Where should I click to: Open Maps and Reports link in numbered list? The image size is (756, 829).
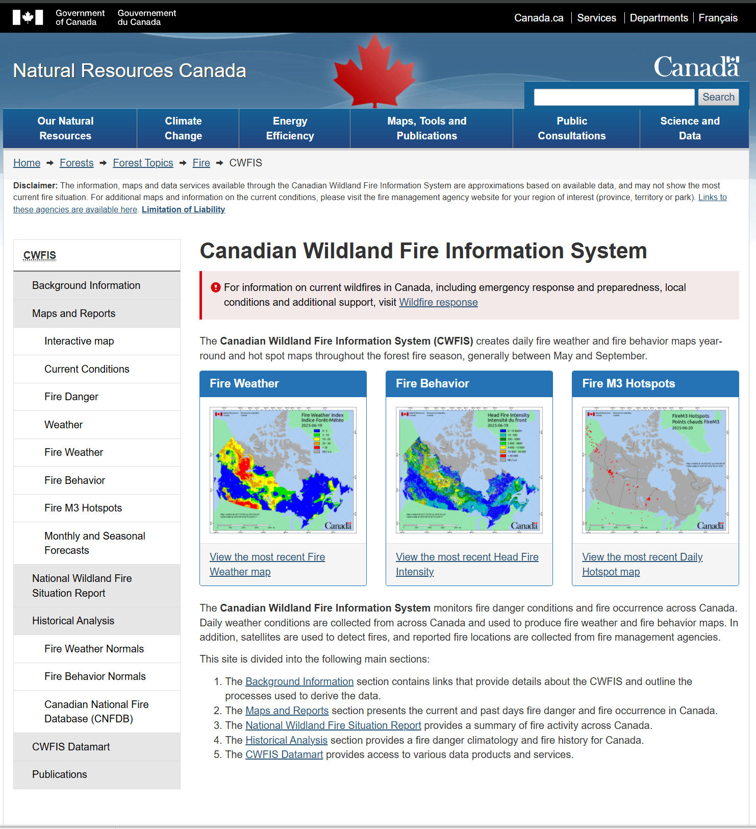click(x=287, y=711)
